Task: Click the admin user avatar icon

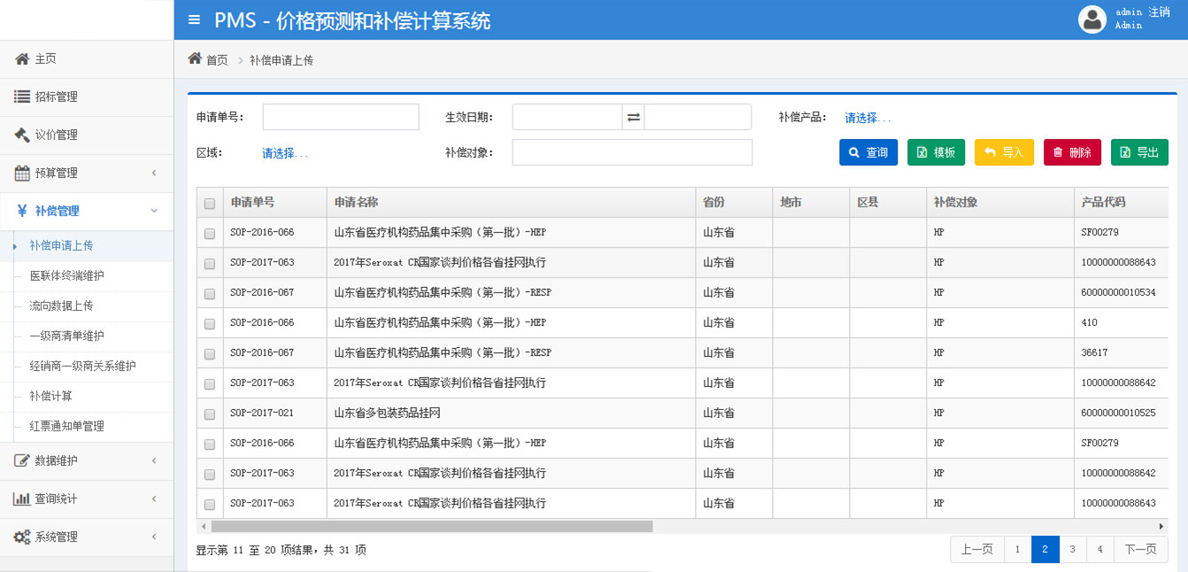Action: (x=1092, y=19)
